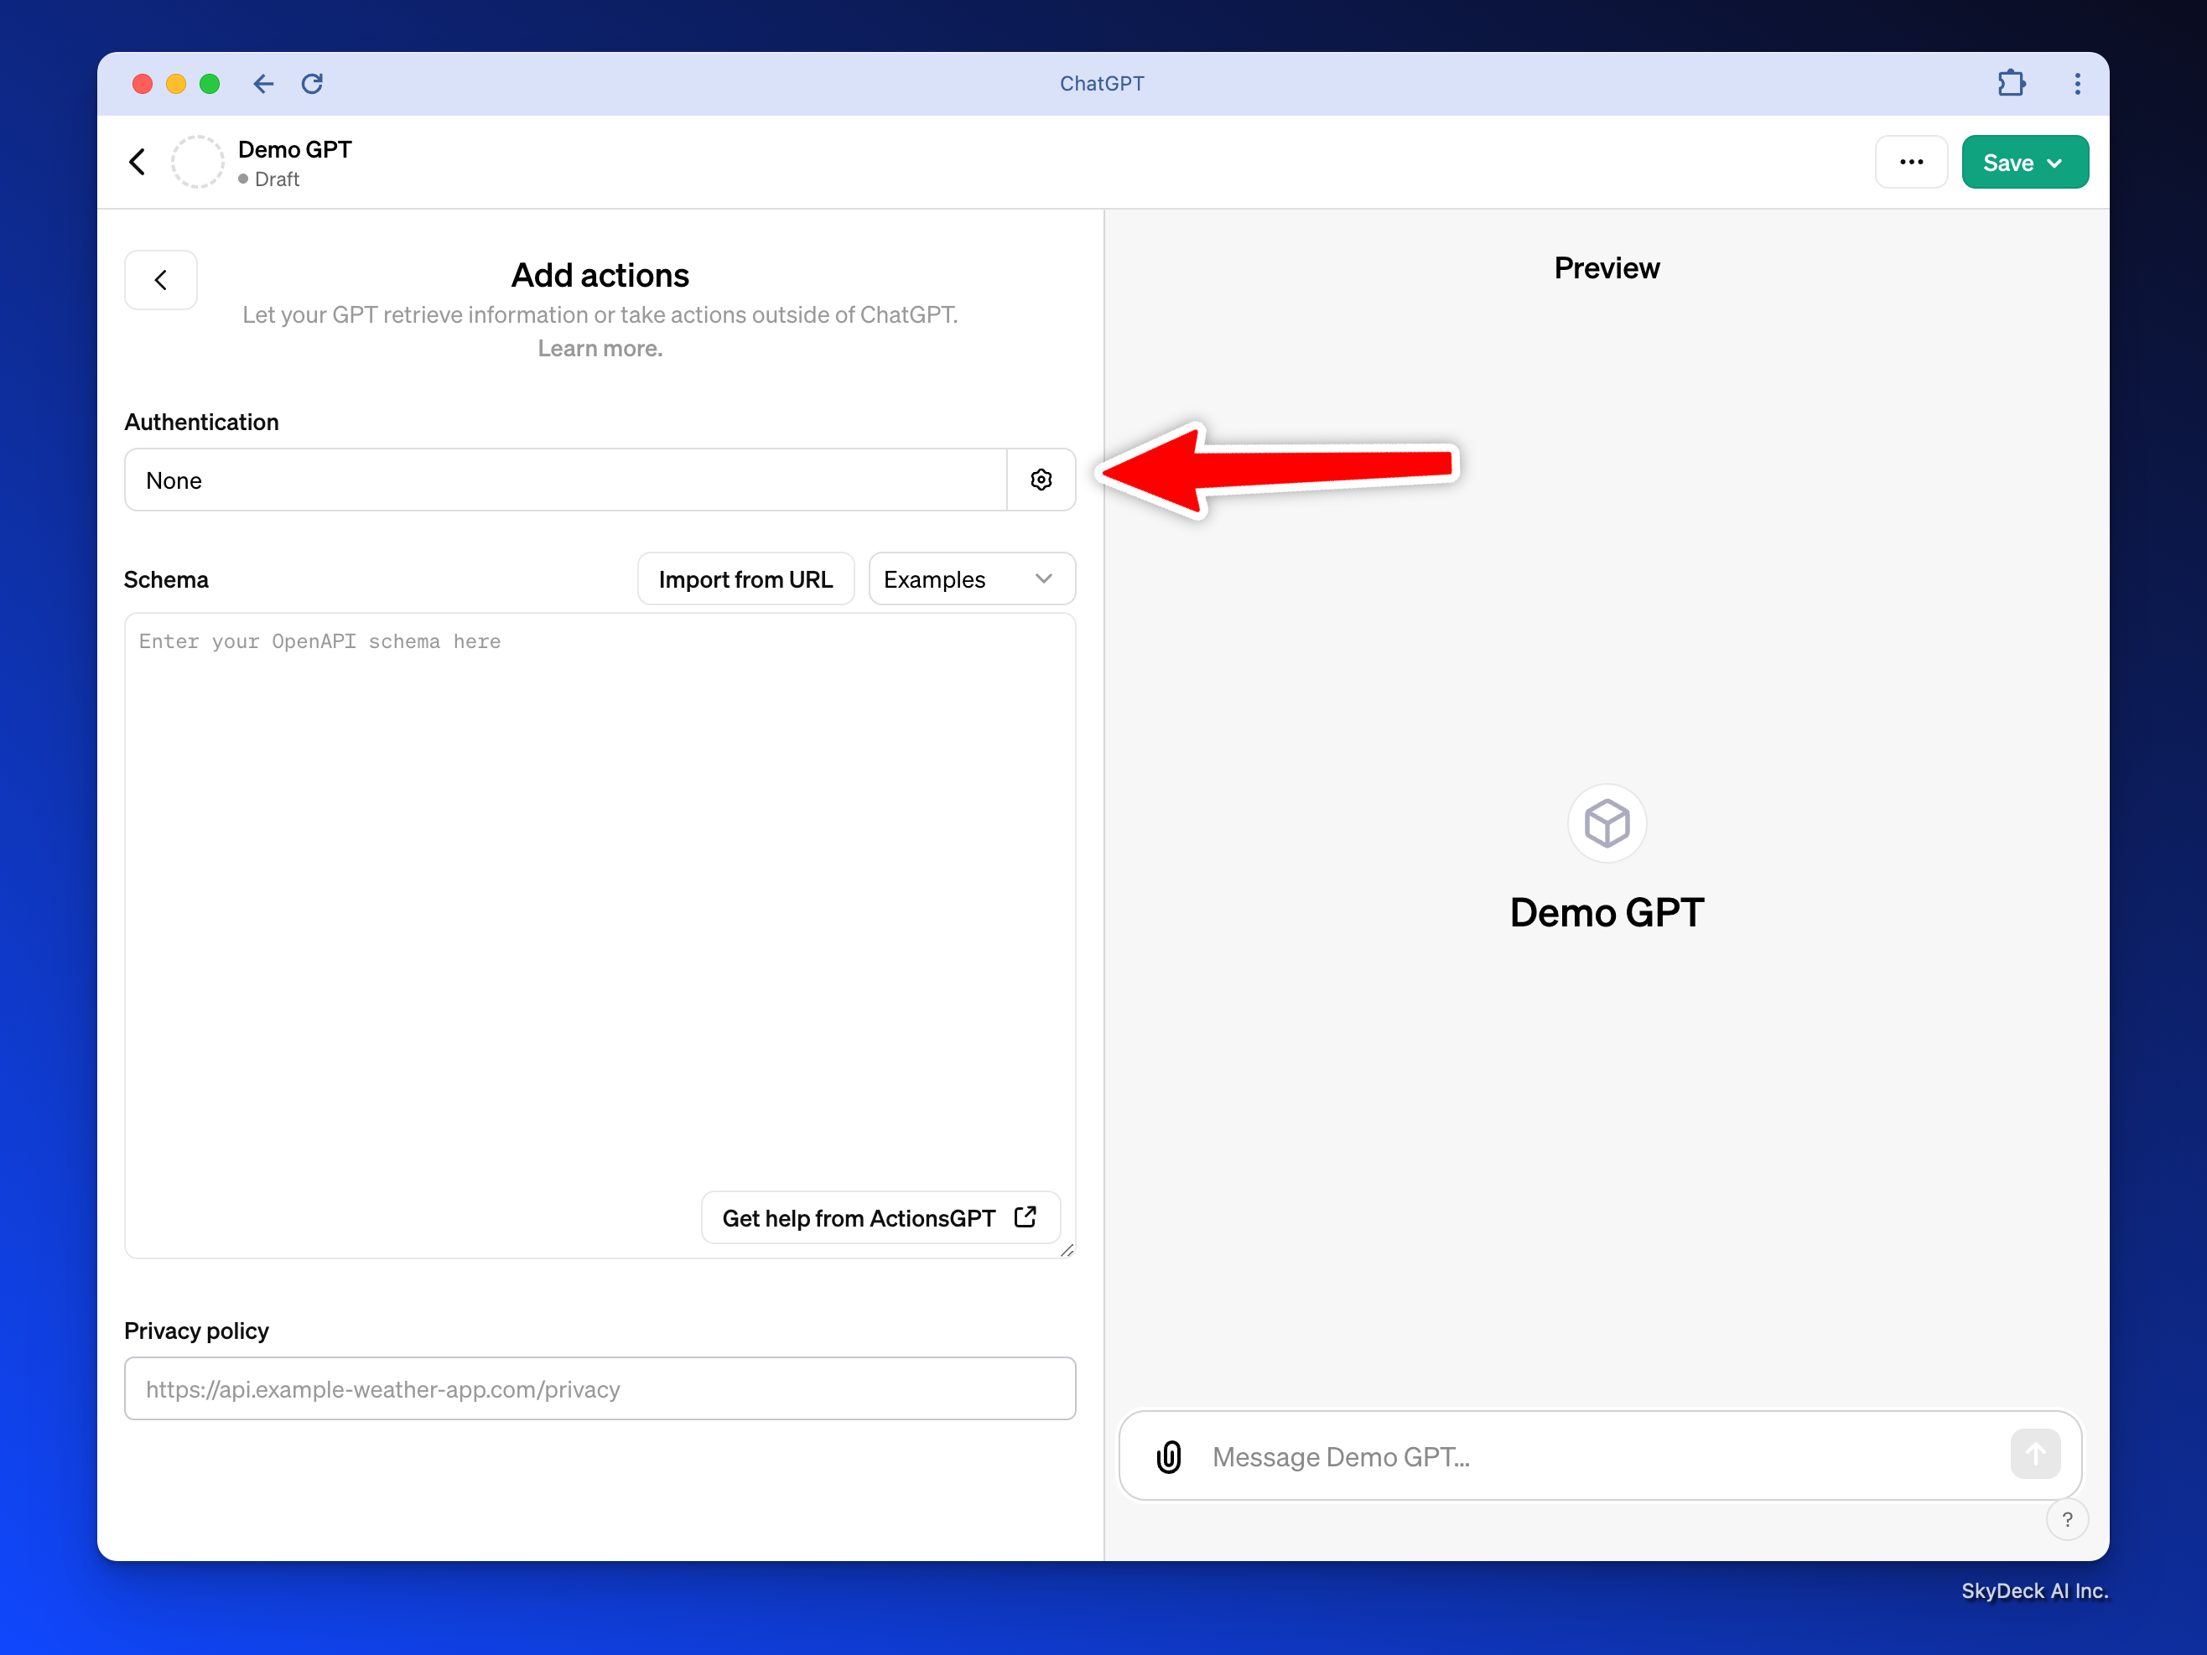Expand the Examples schema dropdown
The image size is (2207, 1655).
[x=971, y=579]
